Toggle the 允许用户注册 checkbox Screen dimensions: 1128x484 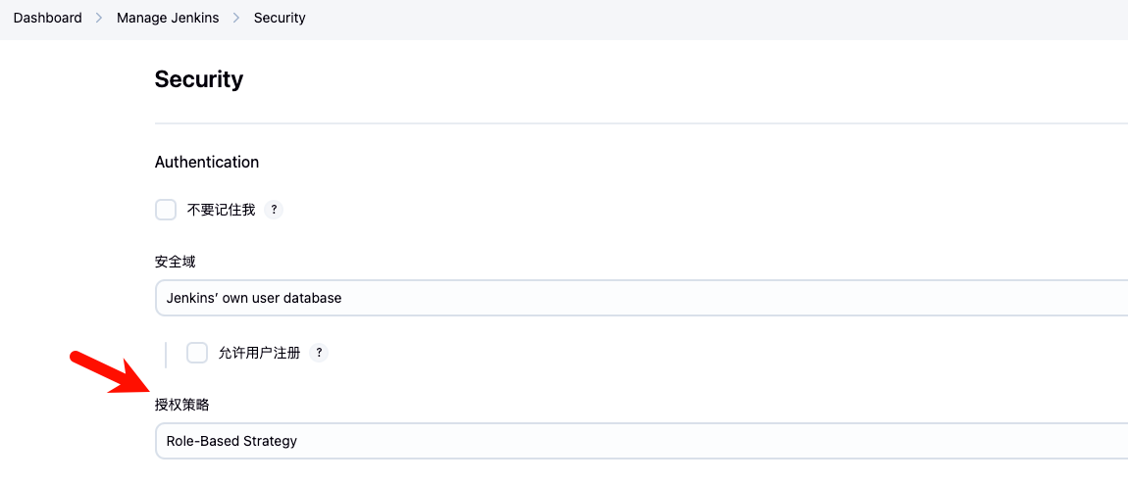(197, 353)
